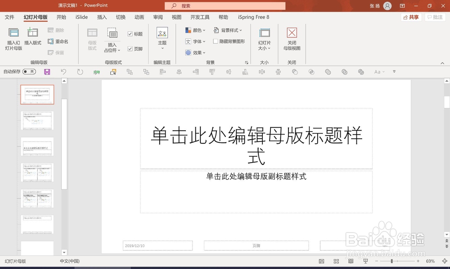Click Rename layout button
Viewport: 450px width, 269px height.
coord(58,41)
